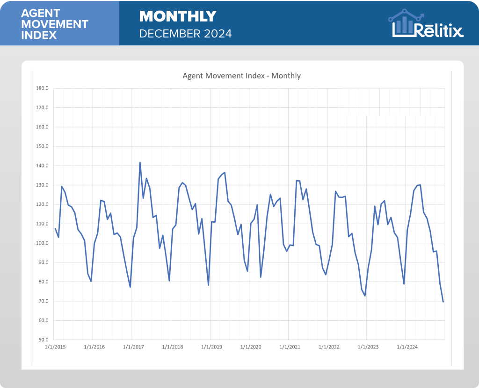Click the 1/1/2020 x-axis date label

(x=251, y=347)
